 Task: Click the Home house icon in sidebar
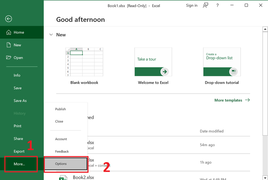click(9, 32)
